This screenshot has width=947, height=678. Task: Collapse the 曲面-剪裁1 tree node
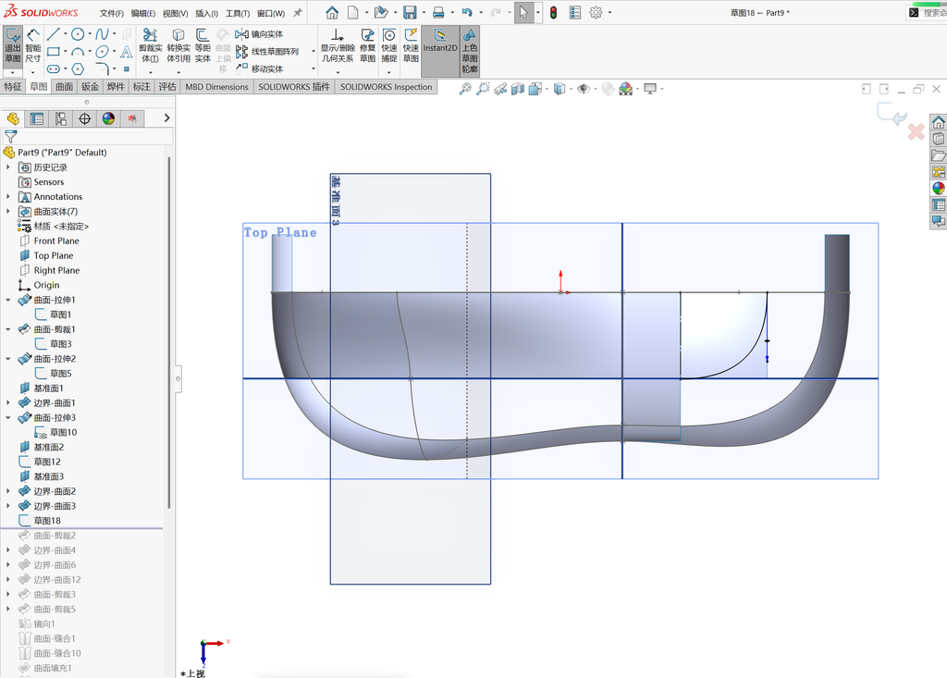pyautogui.click(x=7, y=329)
